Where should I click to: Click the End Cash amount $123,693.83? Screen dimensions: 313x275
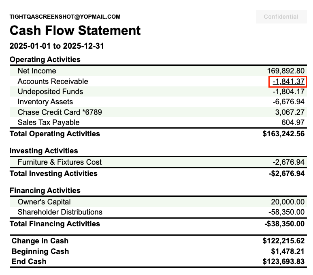(x=283, y=262)
